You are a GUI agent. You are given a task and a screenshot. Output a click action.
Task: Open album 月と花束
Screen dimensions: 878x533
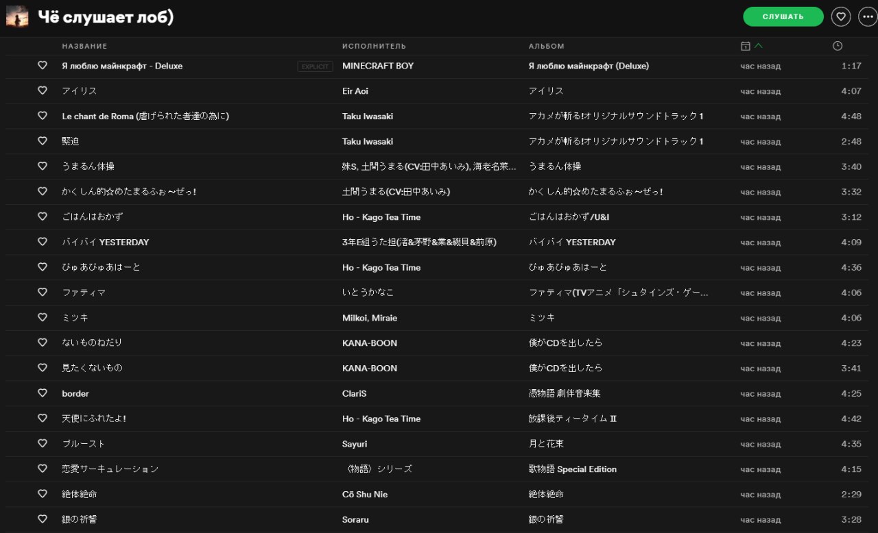(546, 444)
